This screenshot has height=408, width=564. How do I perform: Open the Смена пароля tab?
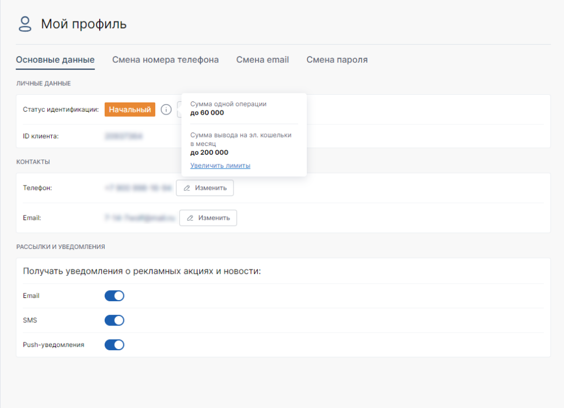pyautogui.click(x=337, y=59)
